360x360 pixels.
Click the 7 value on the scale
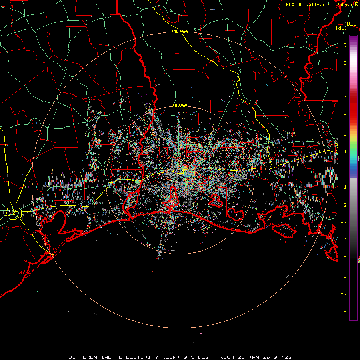pos(345,45)
